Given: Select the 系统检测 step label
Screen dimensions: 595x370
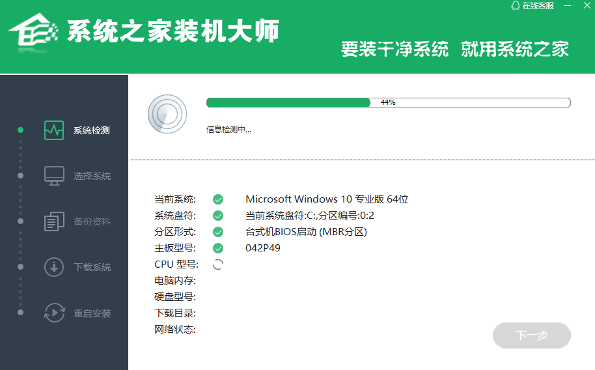Looking at the screenshot, I should [91, 131].
